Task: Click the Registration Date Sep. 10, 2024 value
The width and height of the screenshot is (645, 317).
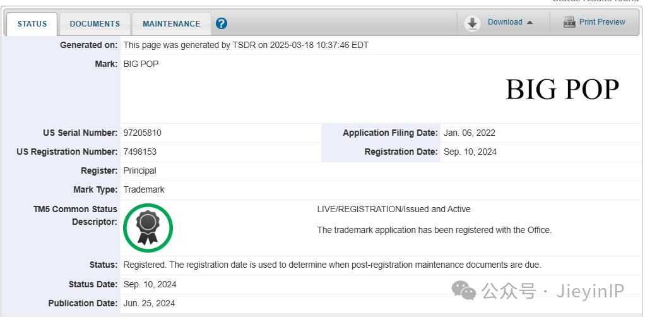Action: point(470,152)
